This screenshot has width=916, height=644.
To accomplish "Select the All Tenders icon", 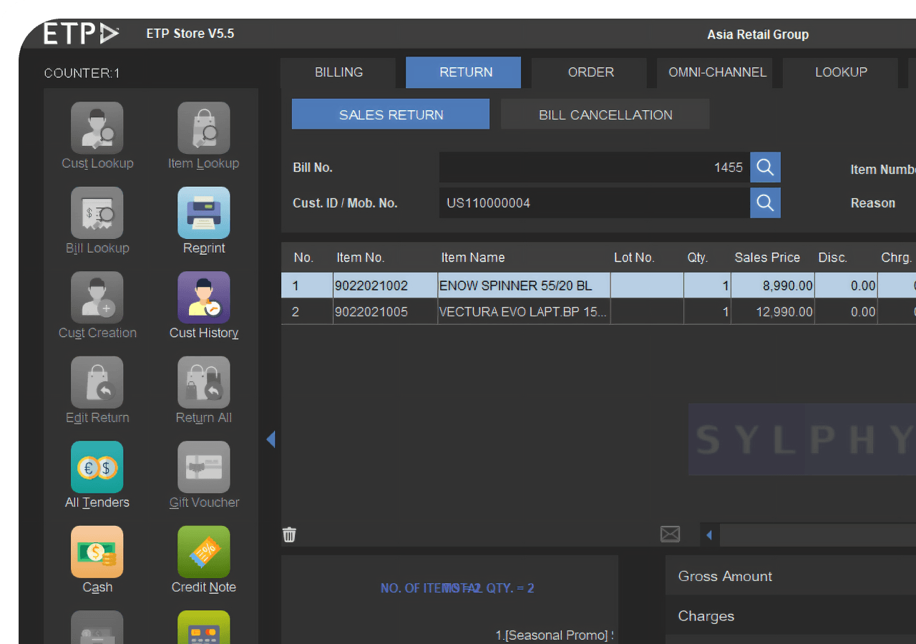I will [x=97, y=467].
